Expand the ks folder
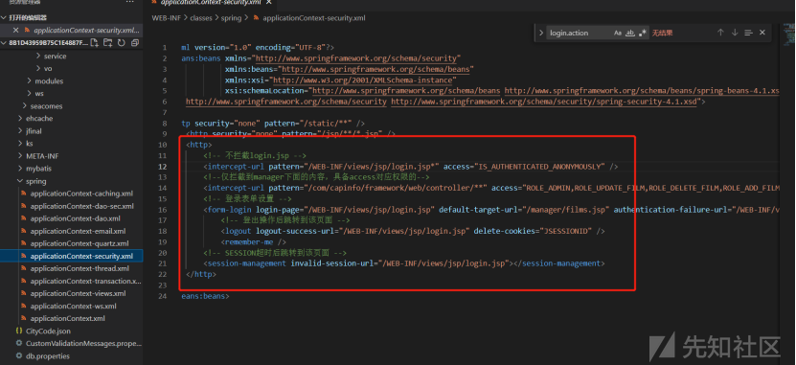This screenshot has height=365, width=796. click(20, 143)
